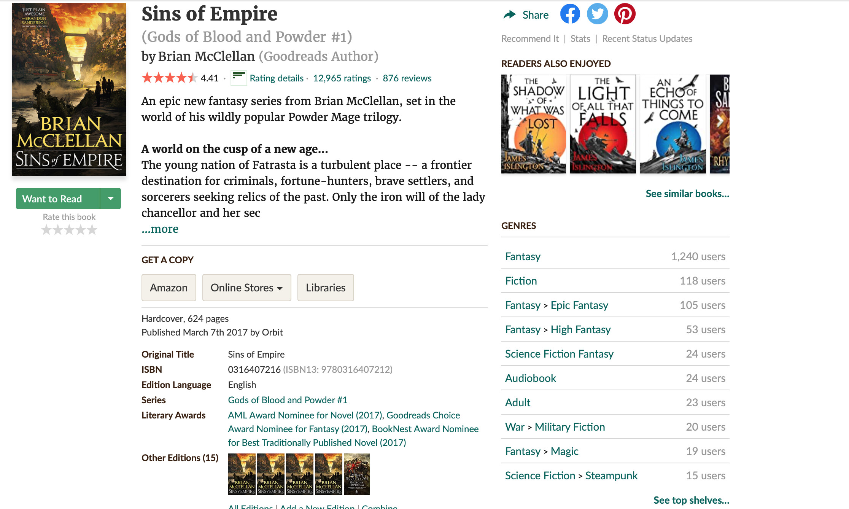Open Recent Status Updates
The width and height of the screenshot is (849, 509).
pos(647,39)
